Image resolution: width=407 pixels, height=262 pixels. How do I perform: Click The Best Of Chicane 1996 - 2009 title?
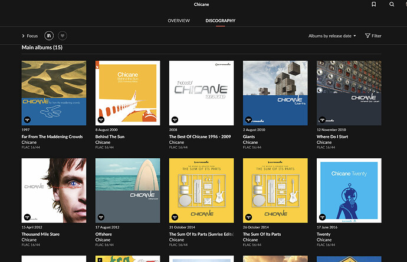point(200,137)
